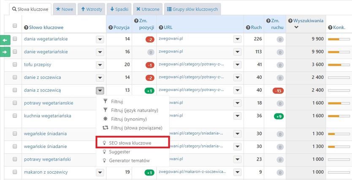Click help icon beside Pozycja column header
Viewport: 352px width, 180px height.
click(x=111, y=27)
